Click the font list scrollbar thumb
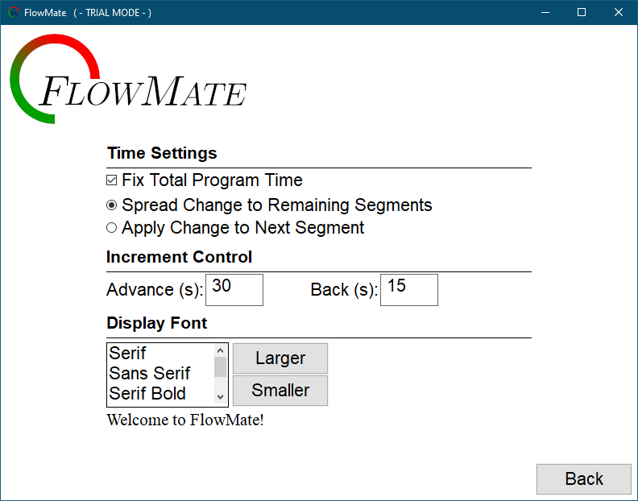The image size is (638, 501). click(220, 367)
